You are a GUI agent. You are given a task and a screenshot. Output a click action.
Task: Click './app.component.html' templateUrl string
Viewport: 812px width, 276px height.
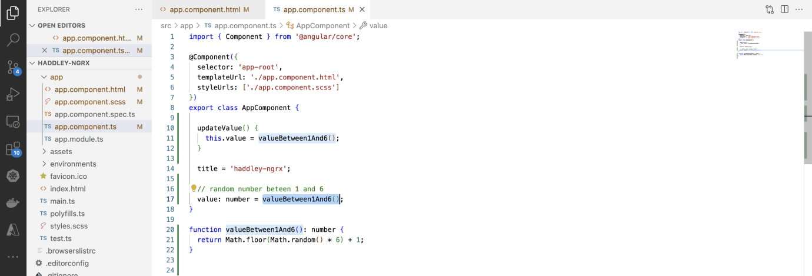click(294, 77)
